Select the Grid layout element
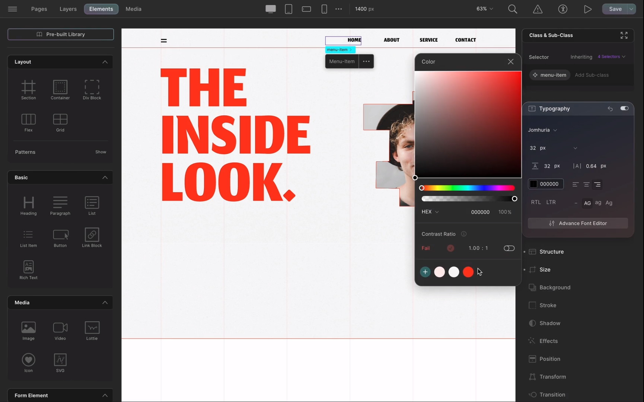Screen dimensions: 644x402 60,122
